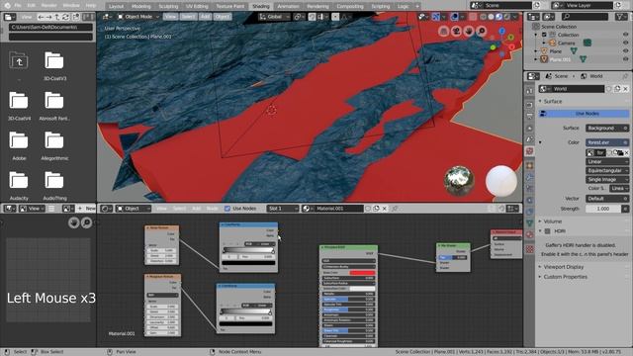This screenshot has width=633, height=356.
Task: Open the viewport View menu
Action: tap(170, 17)
